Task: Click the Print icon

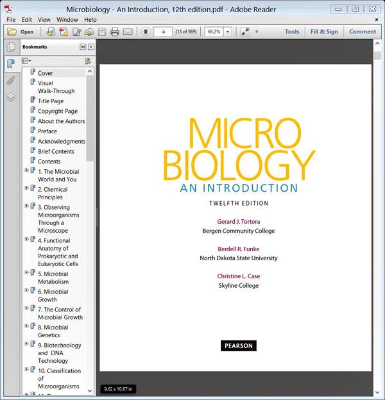Action: point(115,32)
